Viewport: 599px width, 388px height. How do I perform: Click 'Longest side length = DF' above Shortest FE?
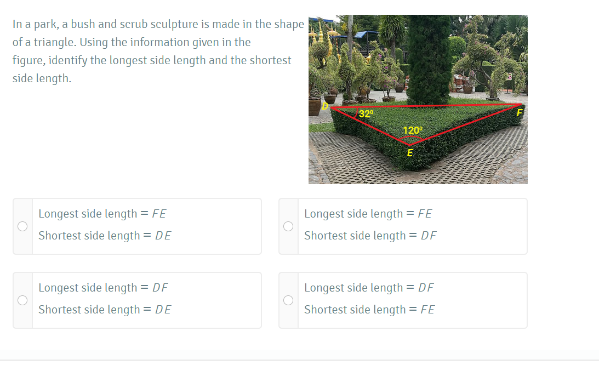tap(369, 288)
